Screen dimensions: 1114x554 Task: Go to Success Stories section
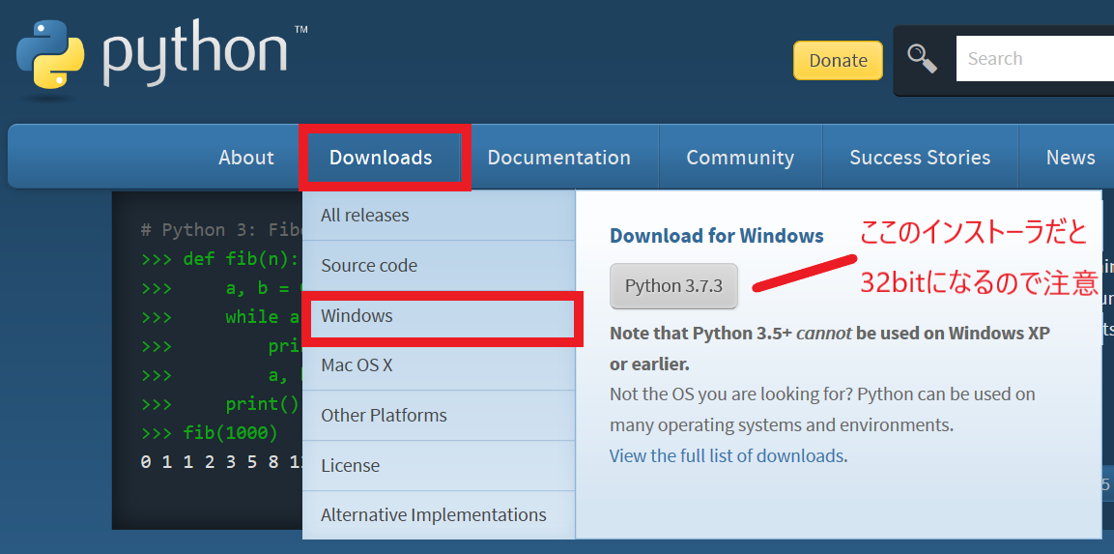click(920, 158)
